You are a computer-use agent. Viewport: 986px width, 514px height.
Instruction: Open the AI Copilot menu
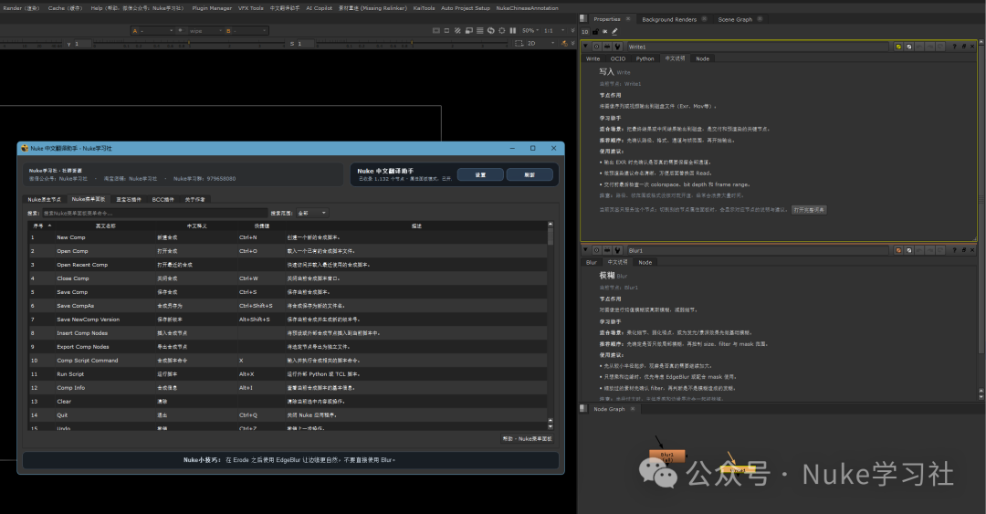319,8
